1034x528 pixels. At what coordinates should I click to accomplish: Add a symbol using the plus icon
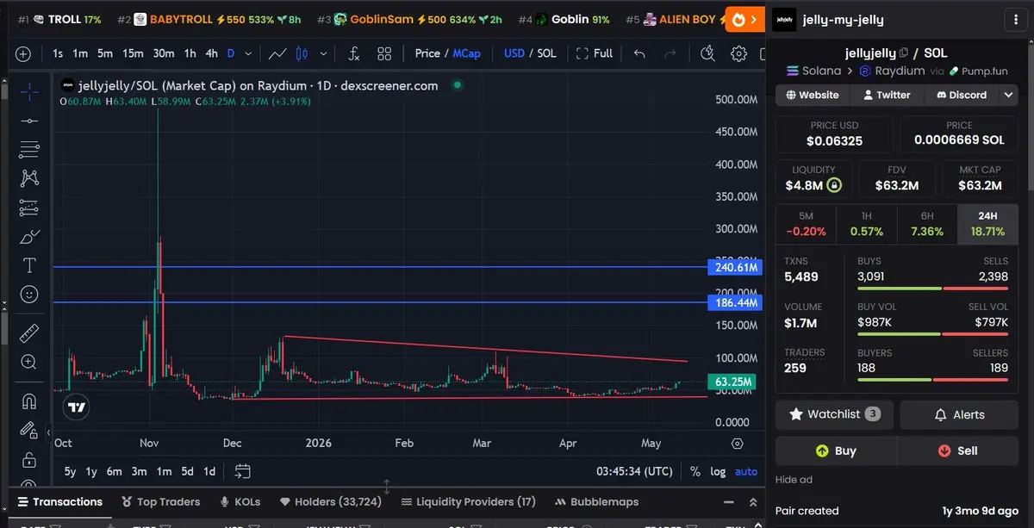point(23,53)
